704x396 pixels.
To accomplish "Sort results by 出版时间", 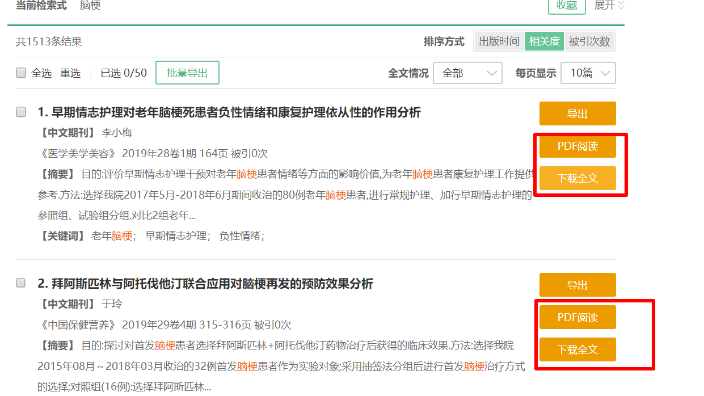I will tap(499, 41).
